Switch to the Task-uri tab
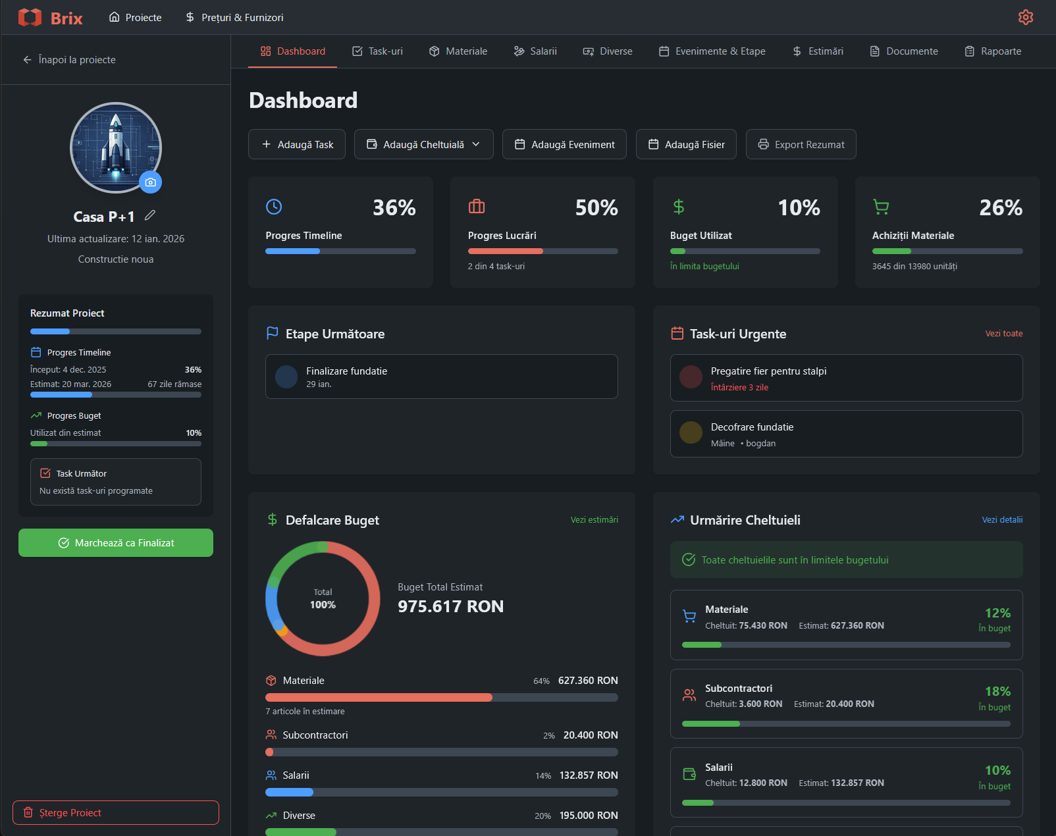Image resolution: width=1056 pixels, height=836 pixels. click(x=377, y=51)
